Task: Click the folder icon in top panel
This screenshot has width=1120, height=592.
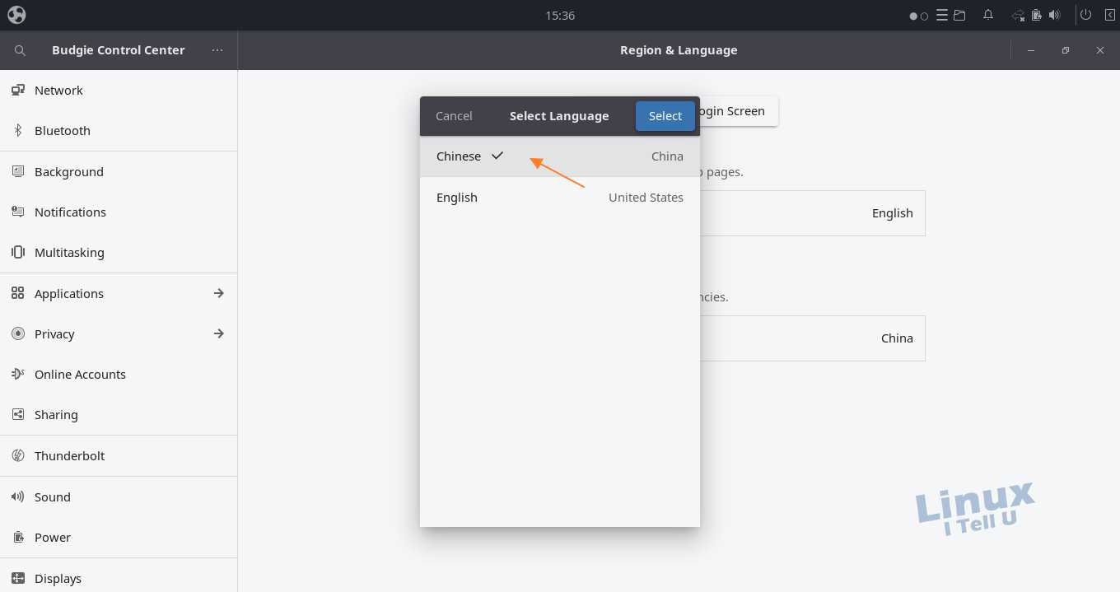Action: point(959,15)
